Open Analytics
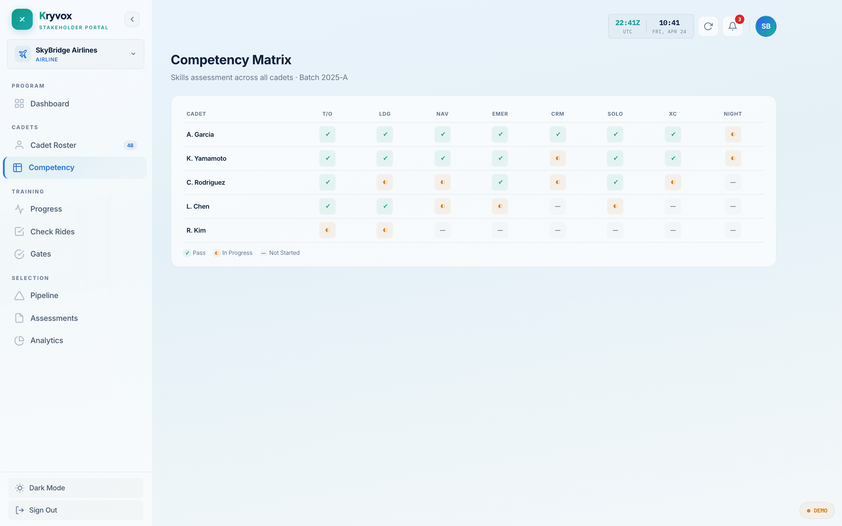The image size is (842, 526). click(75, 340)
